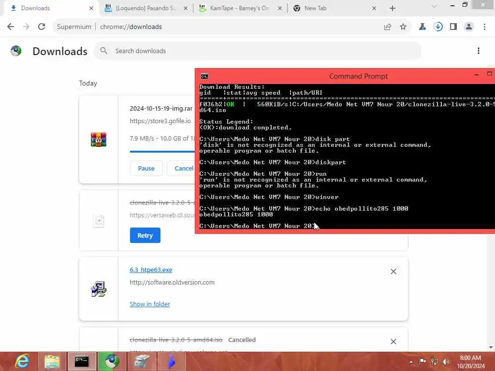The image size is (495, 371).
Task: Show 6.3_htpe63.exe in folder
Action: [x=150, y=304]
